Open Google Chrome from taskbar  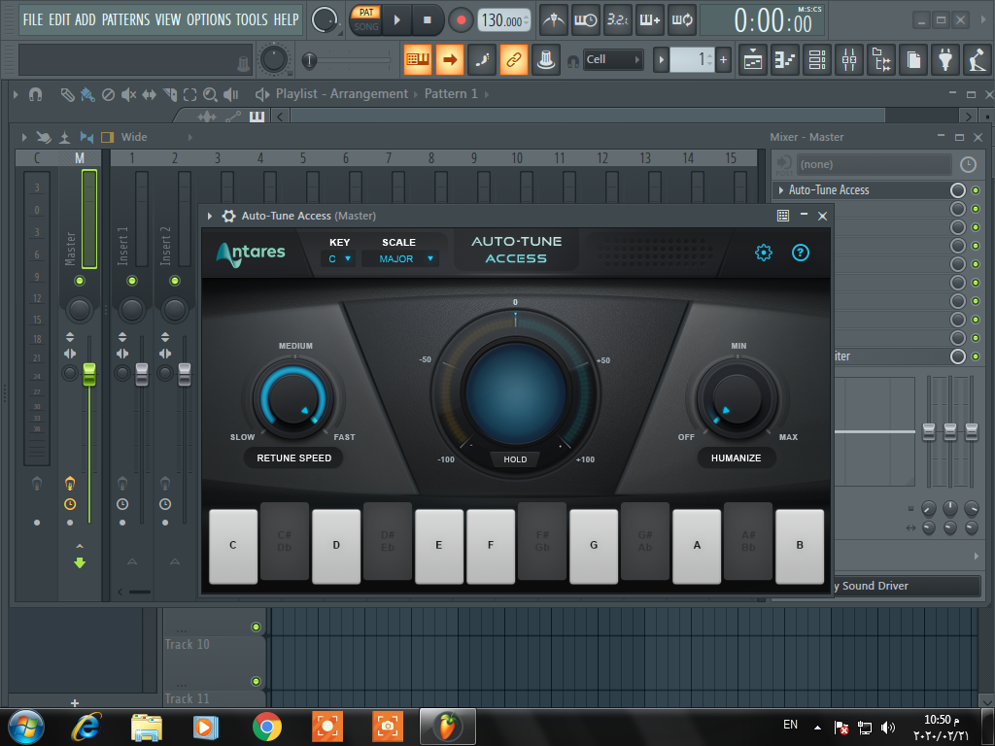[266, 727]
